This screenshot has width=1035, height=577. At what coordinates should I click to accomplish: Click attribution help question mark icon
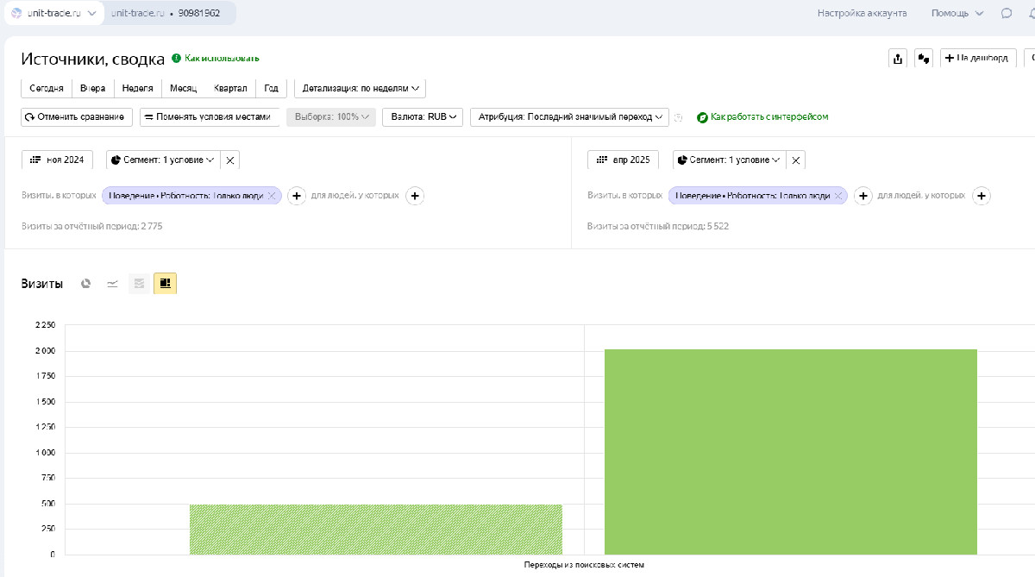[x=678, y=117]
